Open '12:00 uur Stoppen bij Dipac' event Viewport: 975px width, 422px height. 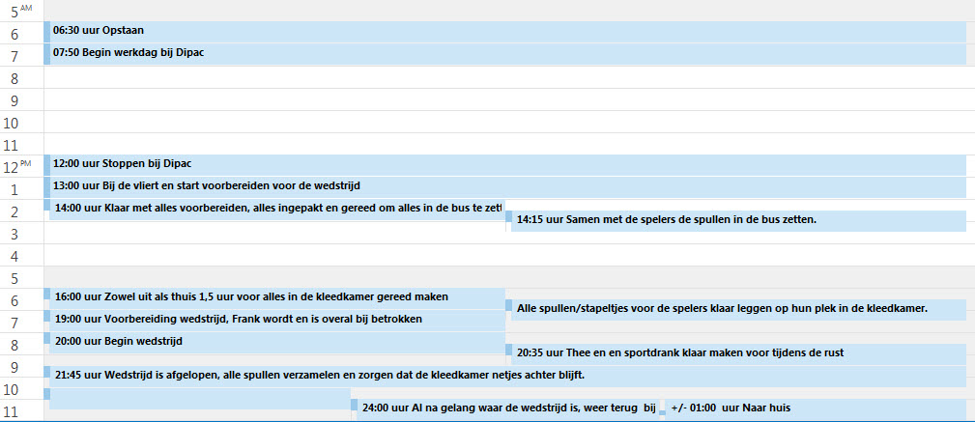(x=505, y=165)
